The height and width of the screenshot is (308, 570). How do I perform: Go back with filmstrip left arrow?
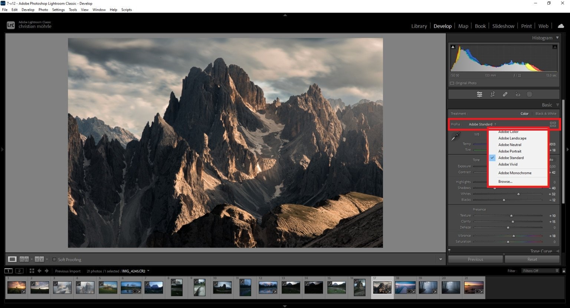pos(39,271)
